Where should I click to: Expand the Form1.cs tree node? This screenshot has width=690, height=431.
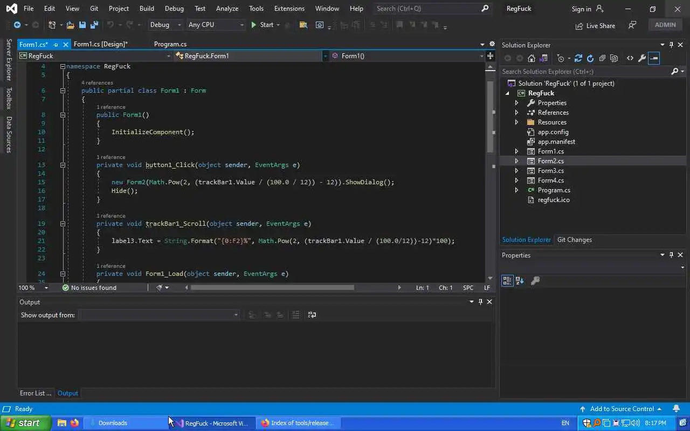coord(516,151)
